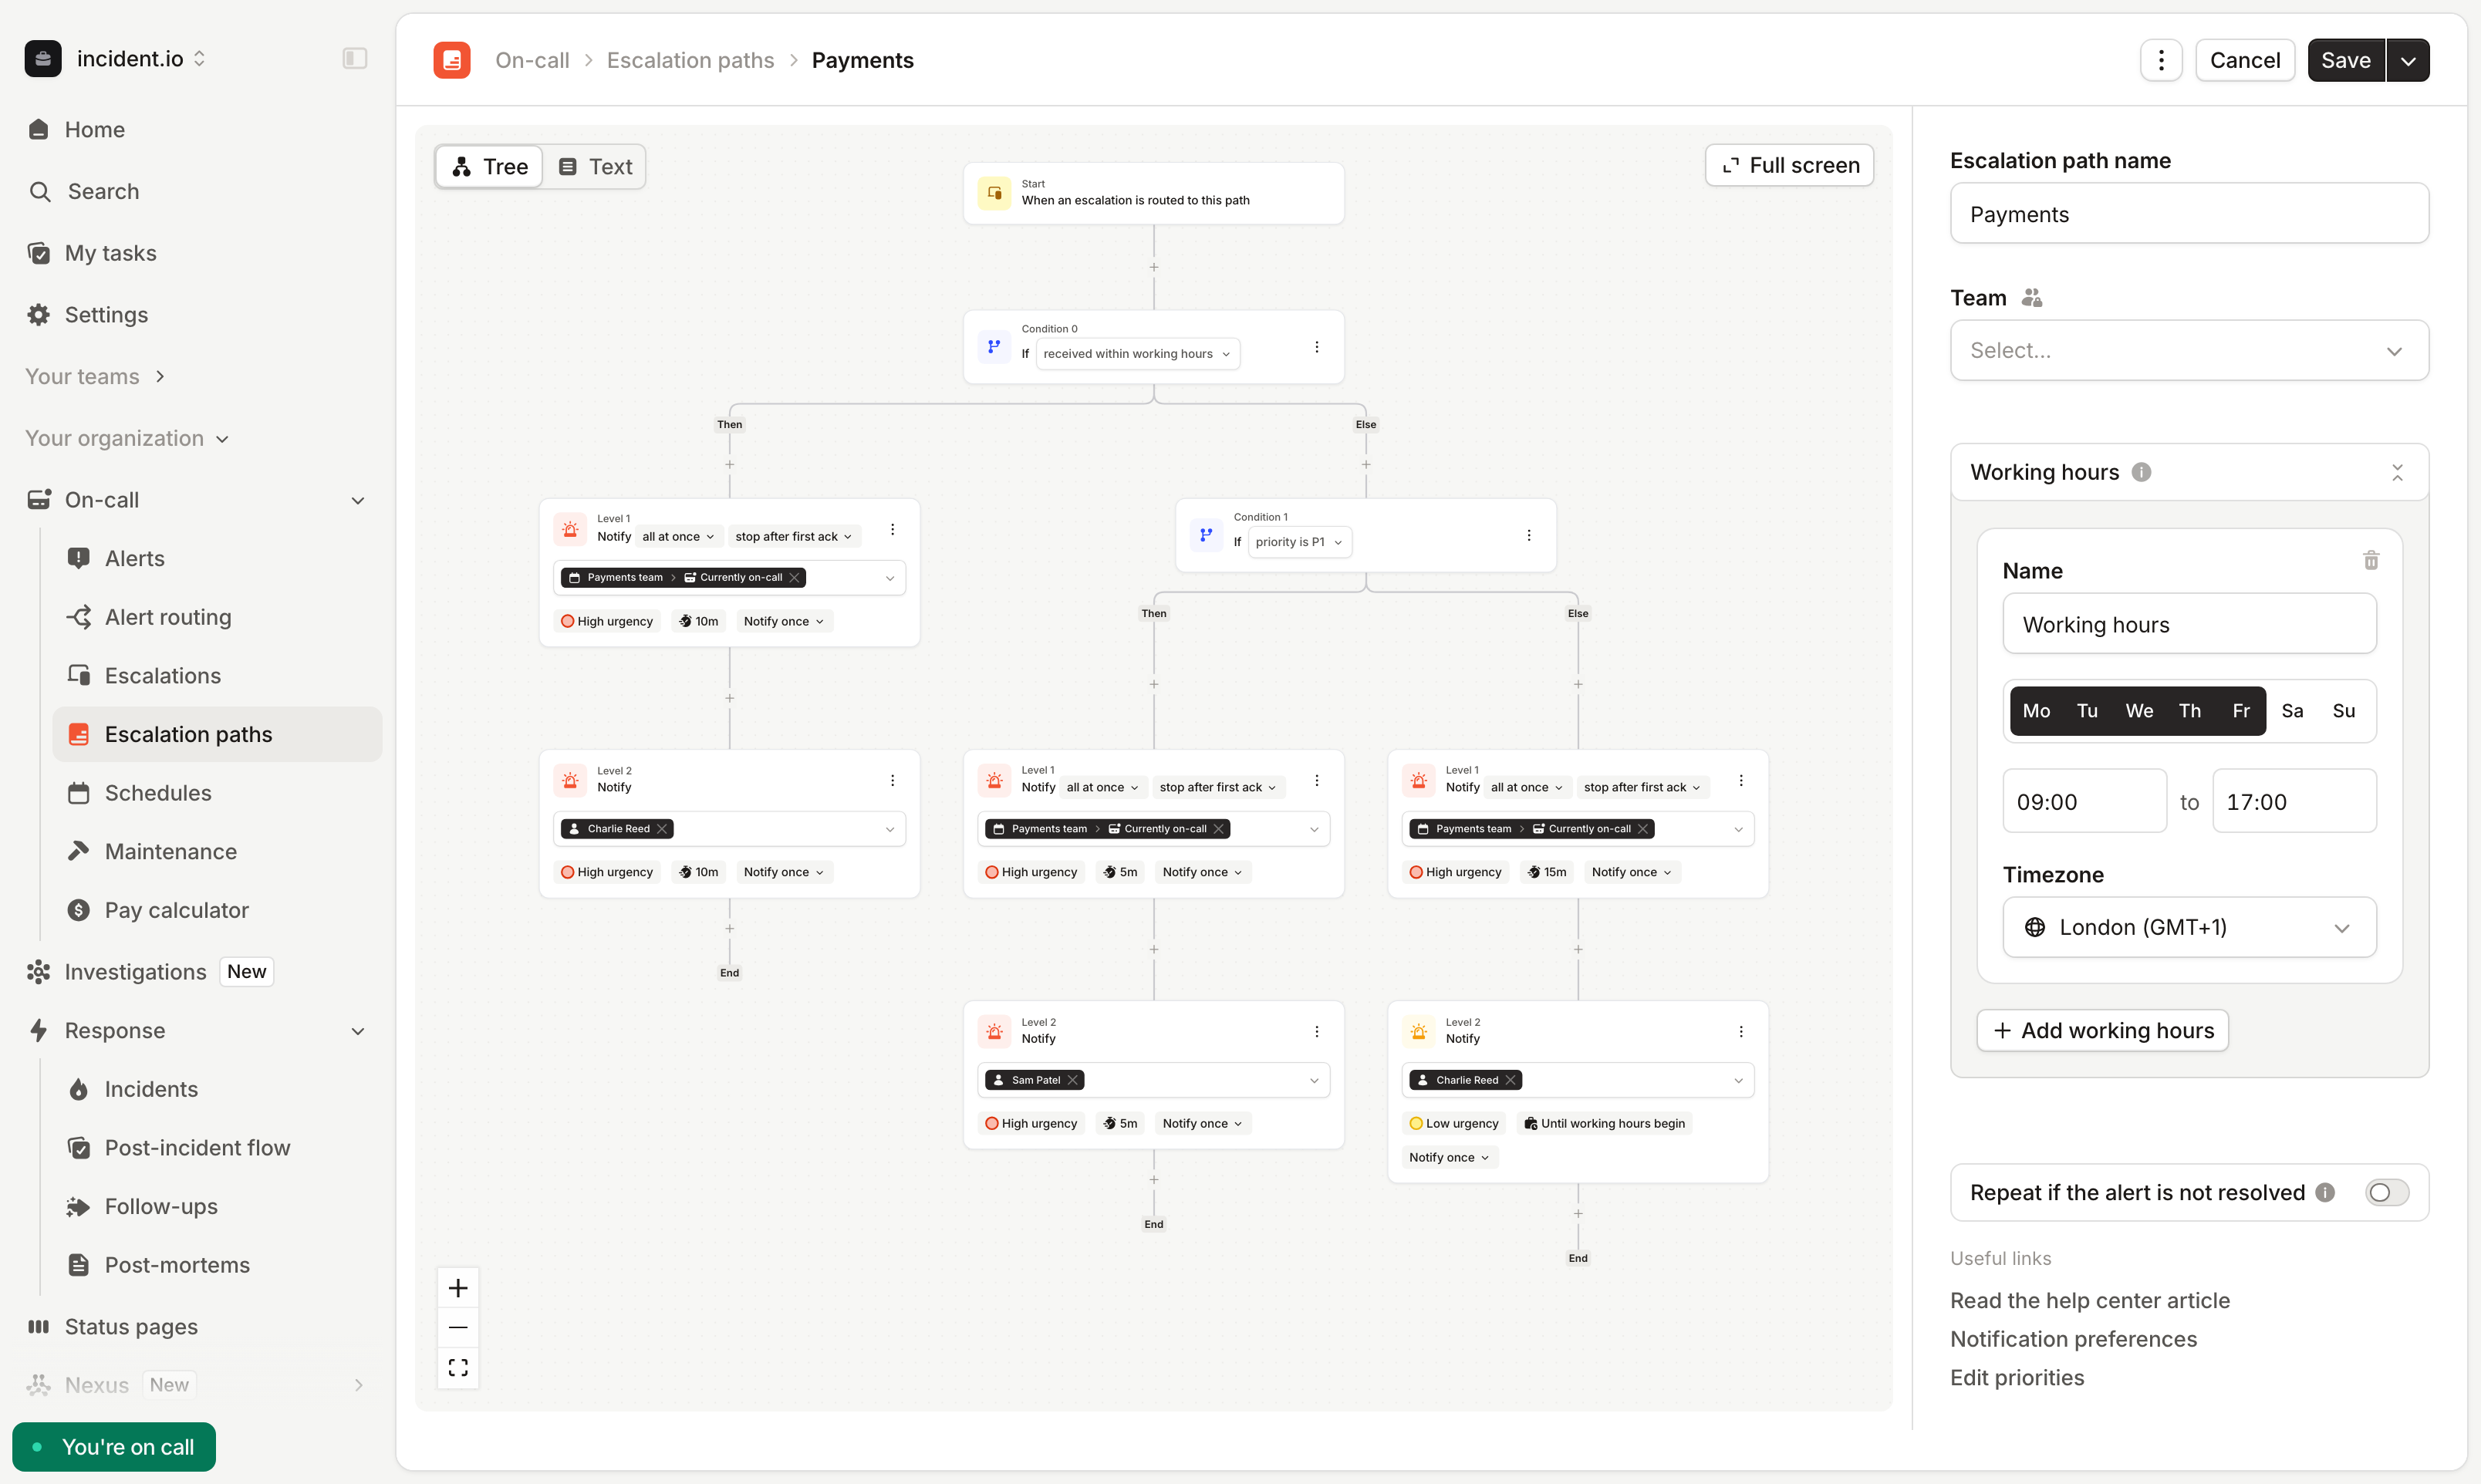The height and width of the screenshot is (1484, 2481).
Task: Toggle Wednesday in working days
Action: point(2139,711)
